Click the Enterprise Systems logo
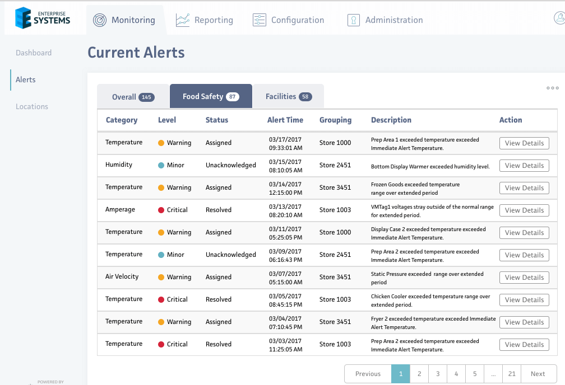 (43, 18)
